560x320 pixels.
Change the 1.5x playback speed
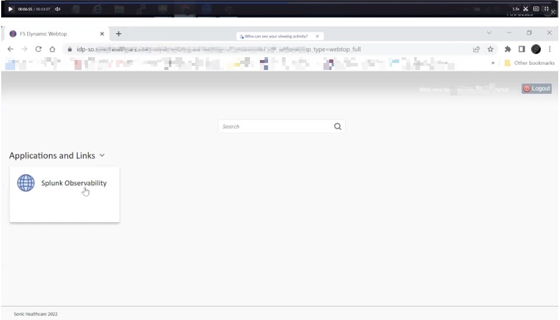tap(516, 9)
